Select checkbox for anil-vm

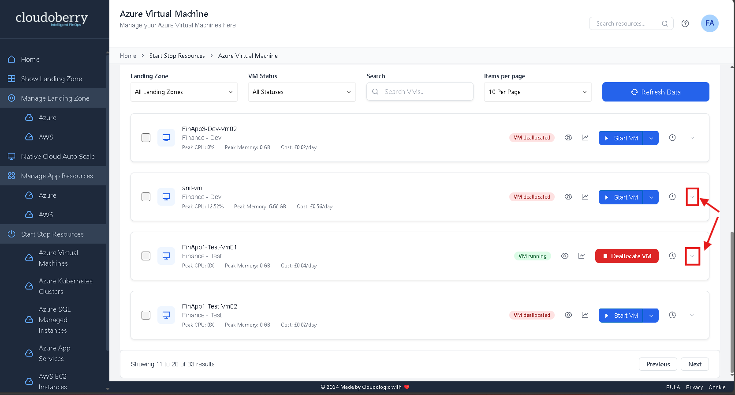[146, 197]
